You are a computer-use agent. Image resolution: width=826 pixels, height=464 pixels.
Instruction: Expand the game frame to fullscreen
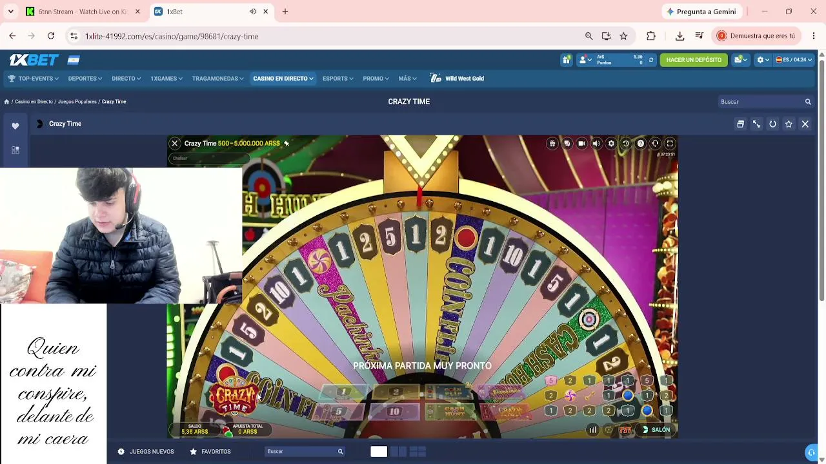[756, 124]
